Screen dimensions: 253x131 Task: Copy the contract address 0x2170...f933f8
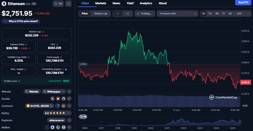[x=39, y=106]
